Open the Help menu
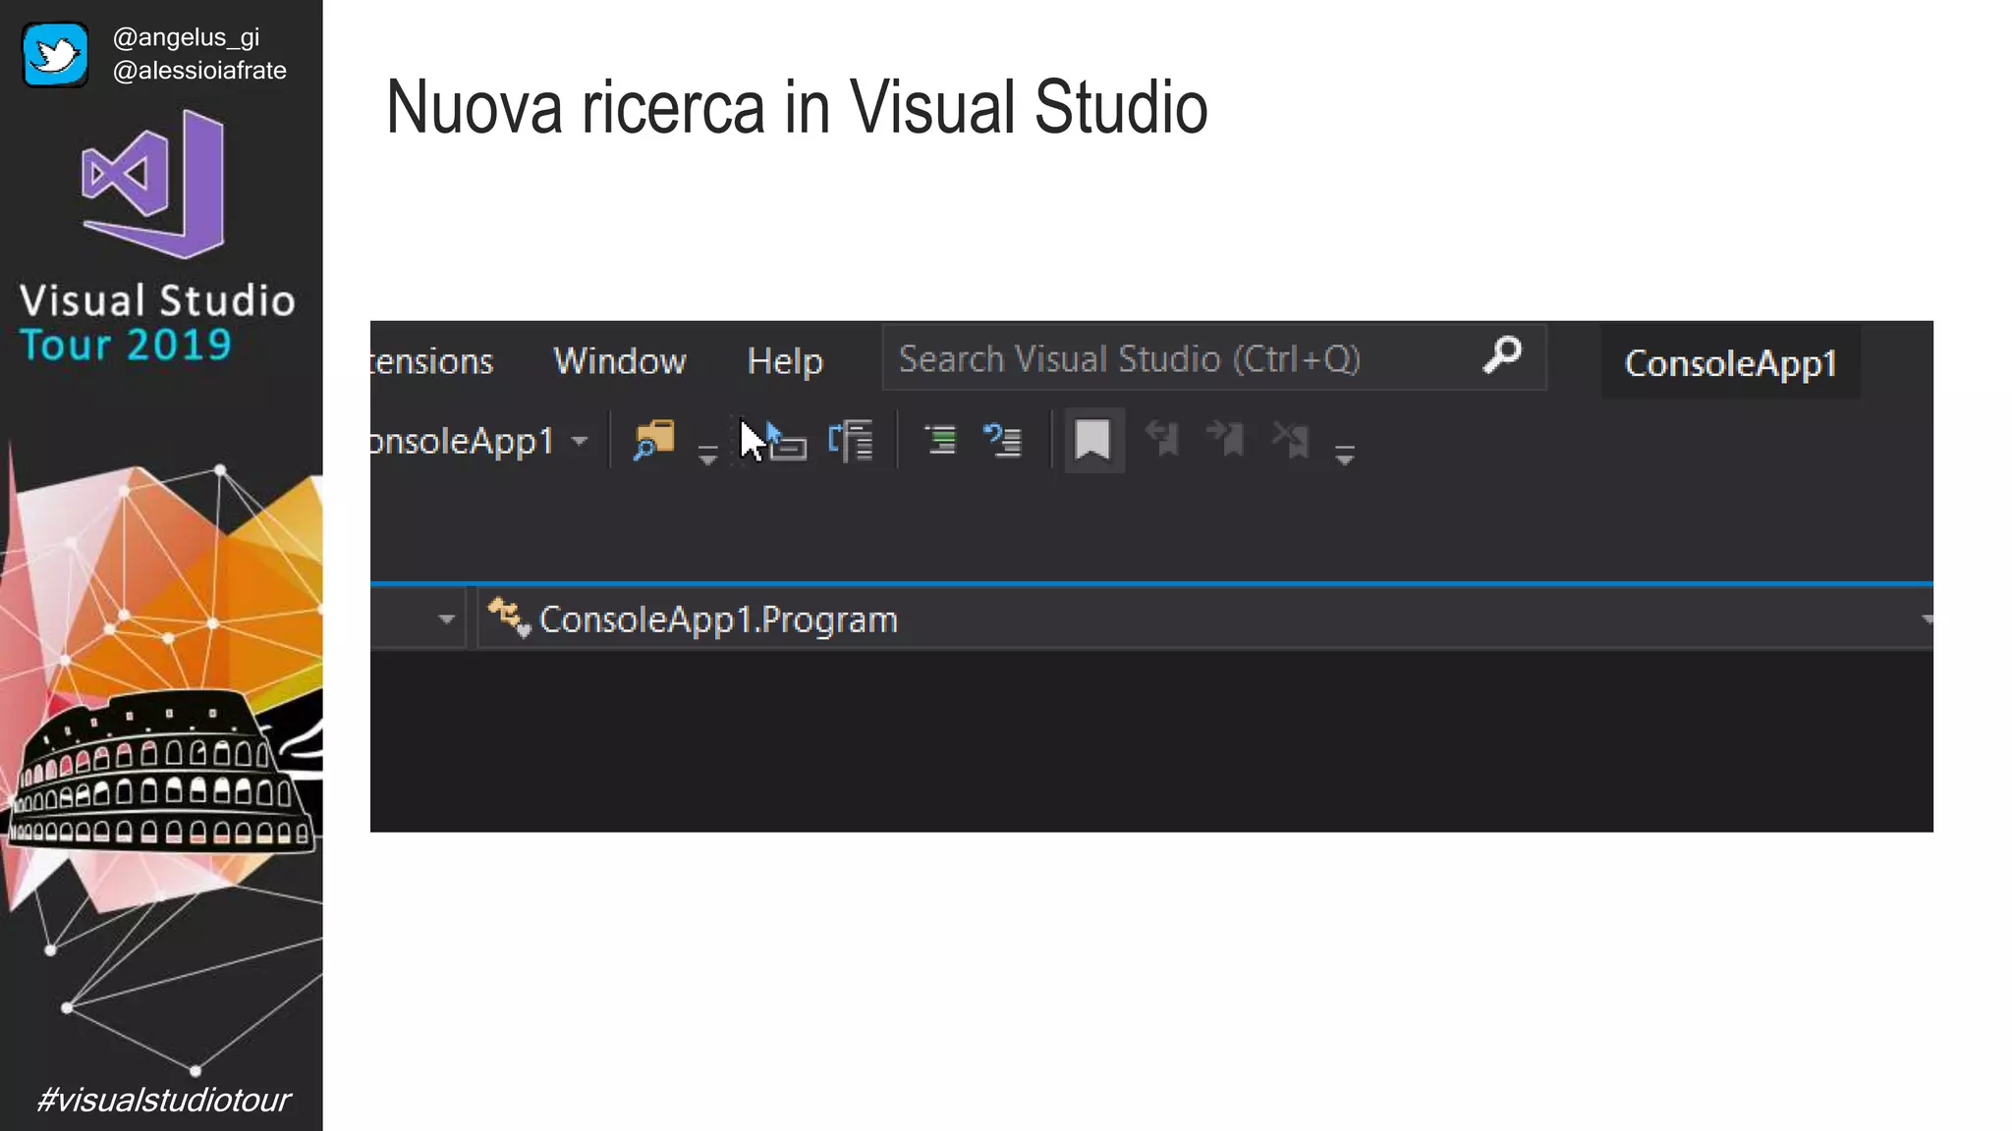 click(x=785, y=361)
